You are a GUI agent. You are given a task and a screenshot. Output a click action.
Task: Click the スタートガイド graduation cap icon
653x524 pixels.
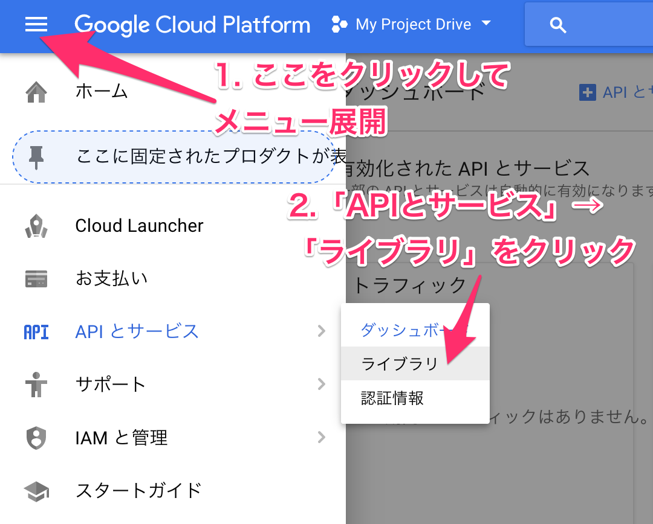click(x=36, y=491)
